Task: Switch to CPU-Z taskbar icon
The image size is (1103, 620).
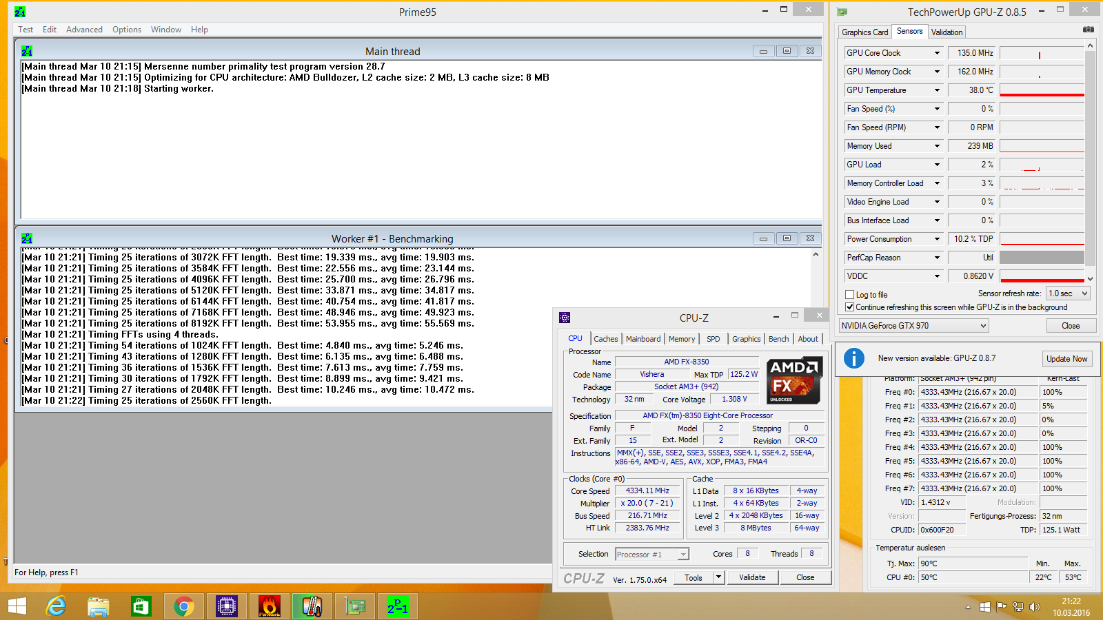Action: point(226,606)
